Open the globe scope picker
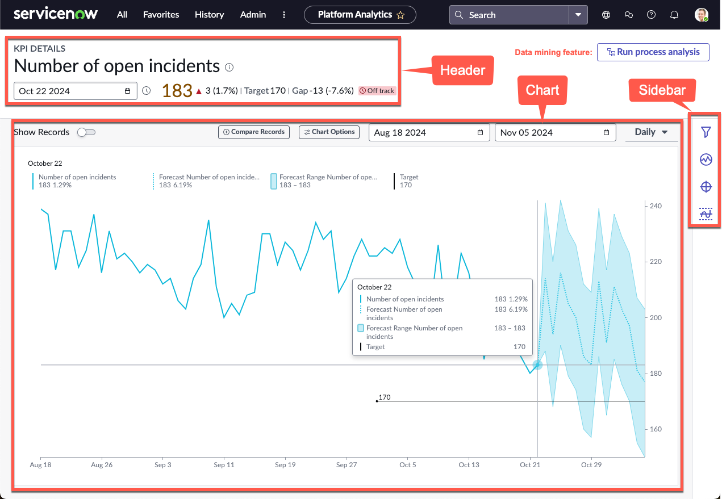Viewport: 722px width, 499px height. (606, 15)
